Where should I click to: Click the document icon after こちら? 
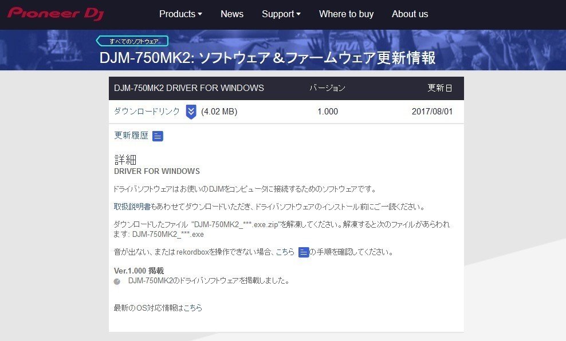[x=304, y=252]
